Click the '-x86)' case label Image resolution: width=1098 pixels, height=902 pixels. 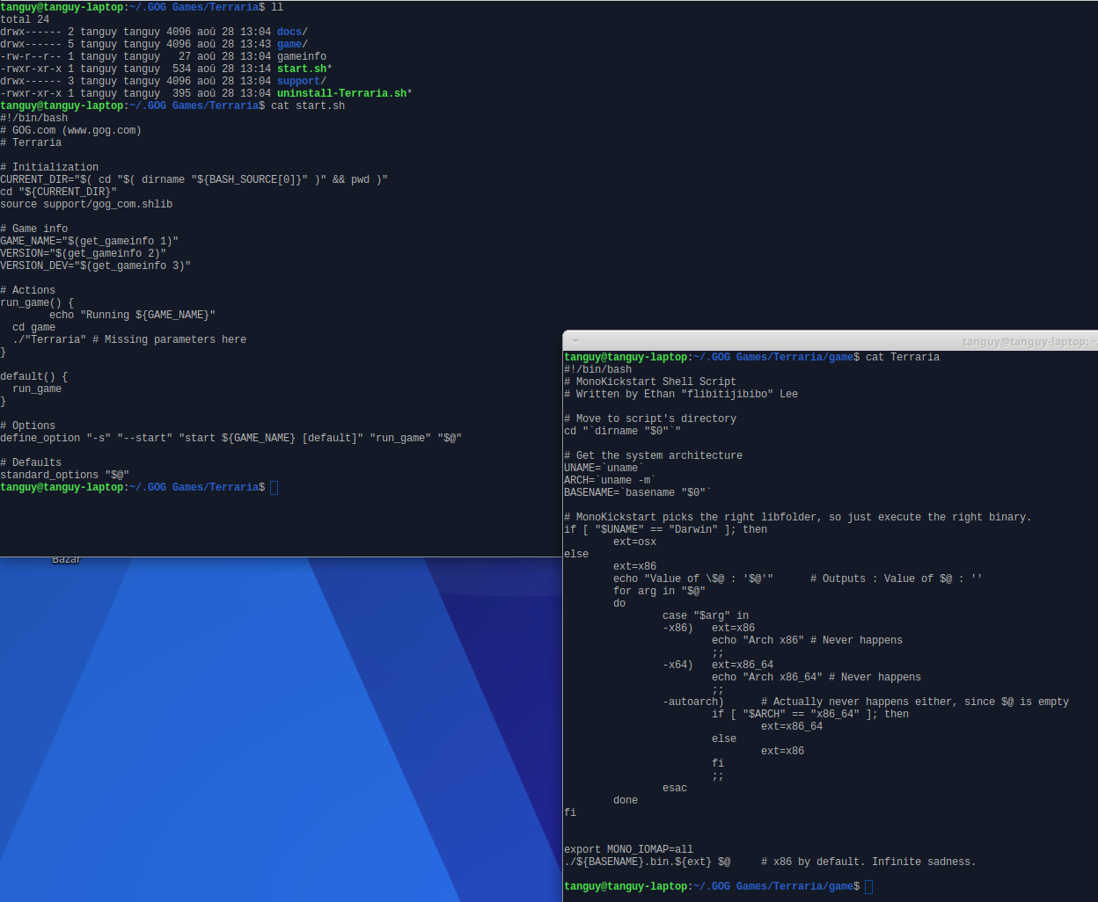tap(677, 628)
